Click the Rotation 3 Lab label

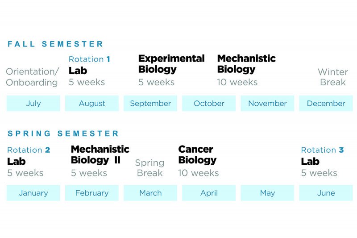pyautogui.click(x=322, y=156)
